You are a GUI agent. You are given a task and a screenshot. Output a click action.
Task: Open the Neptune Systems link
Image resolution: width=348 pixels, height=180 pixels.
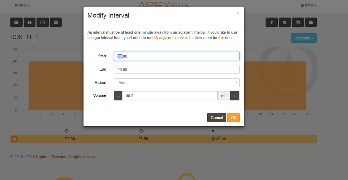tap(51, 157)
